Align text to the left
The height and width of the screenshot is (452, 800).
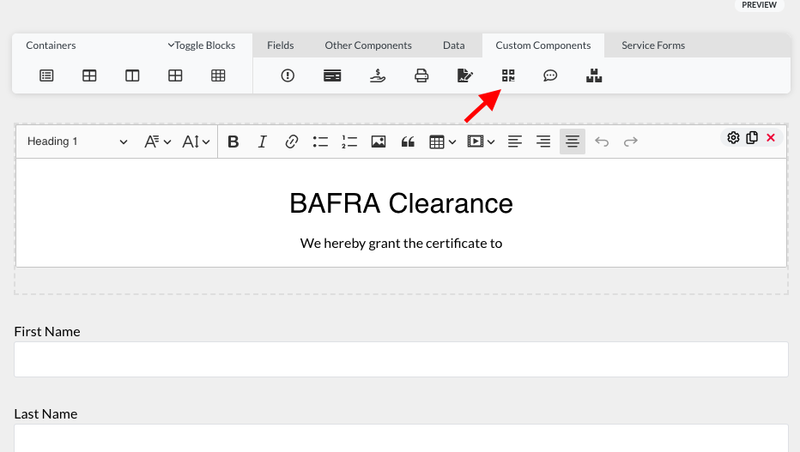515,142
